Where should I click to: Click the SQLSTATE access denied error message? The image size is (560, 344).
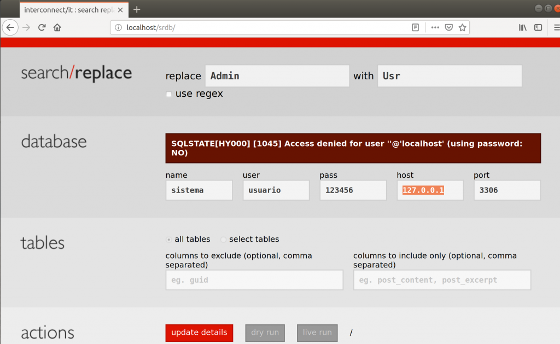coord(353,148)
